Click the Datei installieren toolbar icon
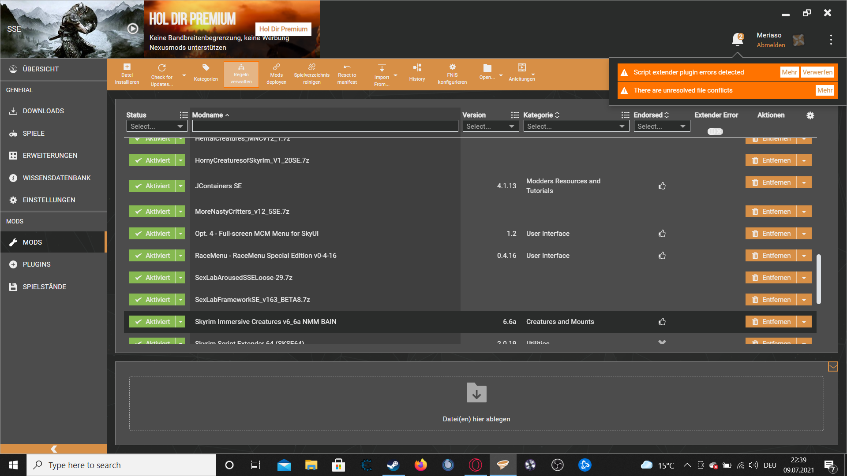 pyautogui.click(x=127, y=74)
